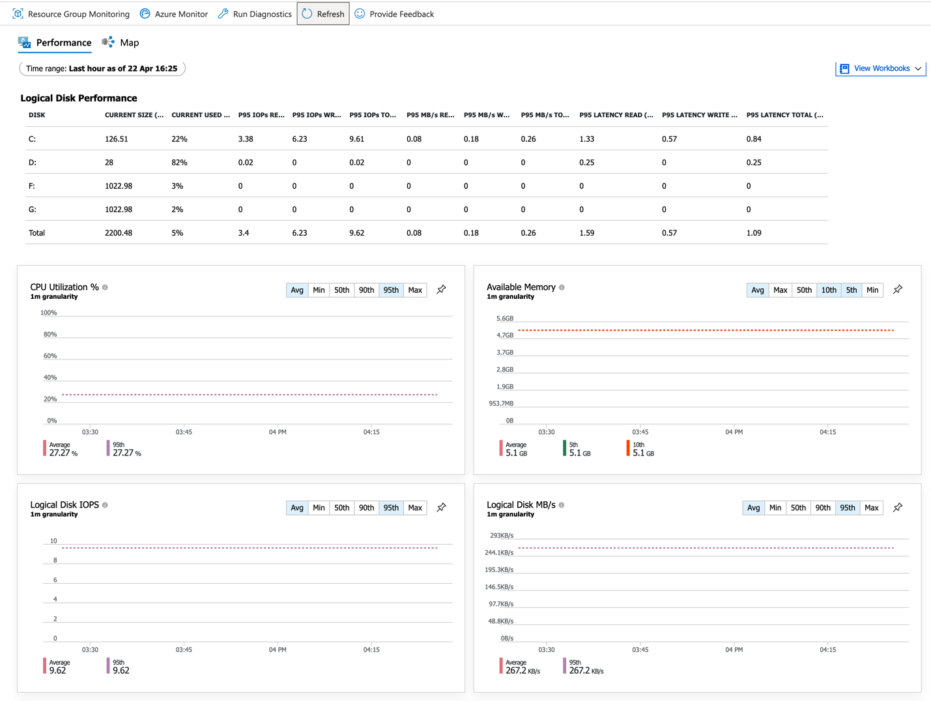The width and height of the screenshot is (931, 701).
Task: Click the 82% used value for D:
Action: point(180,163)
